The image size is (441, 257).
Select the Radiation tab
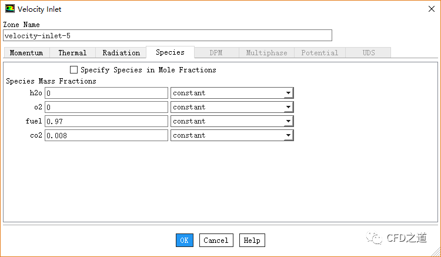(121, 53)
